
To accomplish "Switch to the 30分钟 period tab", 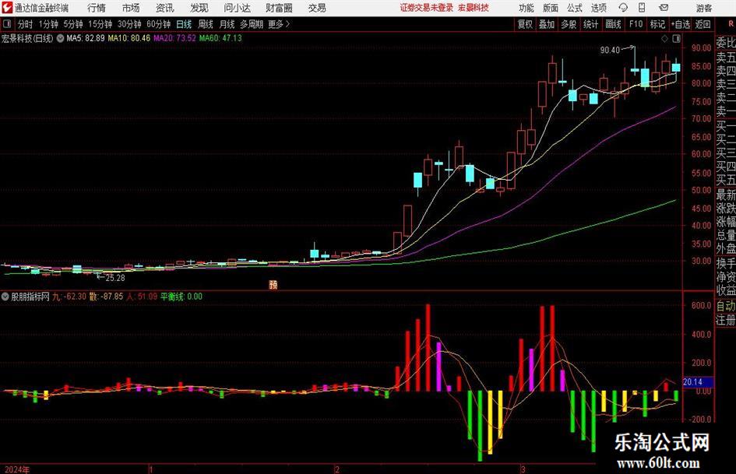I will coord(129,24).
